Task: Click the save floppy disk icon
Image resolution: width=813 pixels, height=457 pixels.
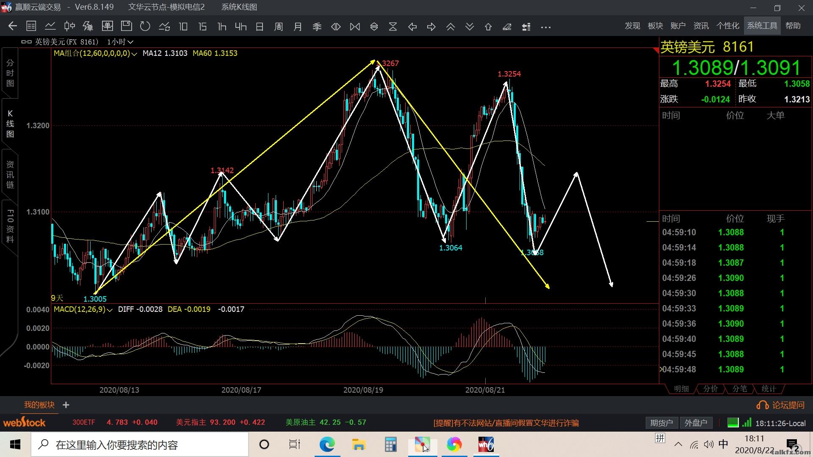Action: (x=126, y=26)
